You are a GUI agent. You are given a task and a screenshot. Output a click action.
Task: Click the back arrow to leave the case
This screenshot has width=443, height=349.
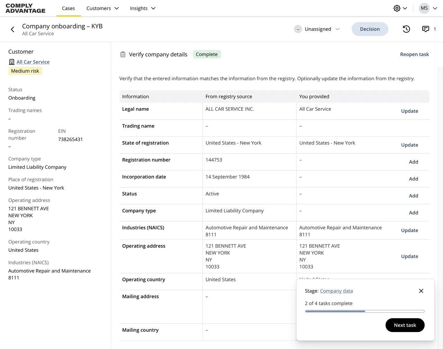12,29
